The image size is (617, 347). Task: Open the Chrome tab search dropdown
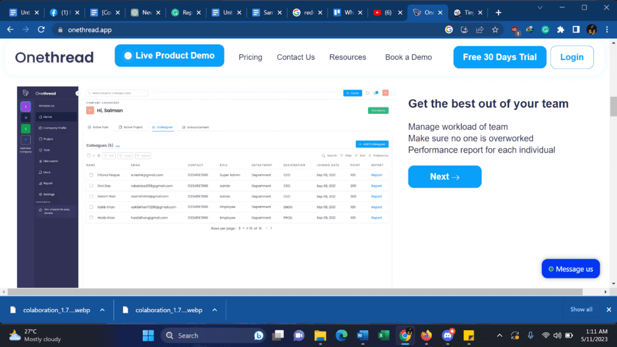pos(540,7)
